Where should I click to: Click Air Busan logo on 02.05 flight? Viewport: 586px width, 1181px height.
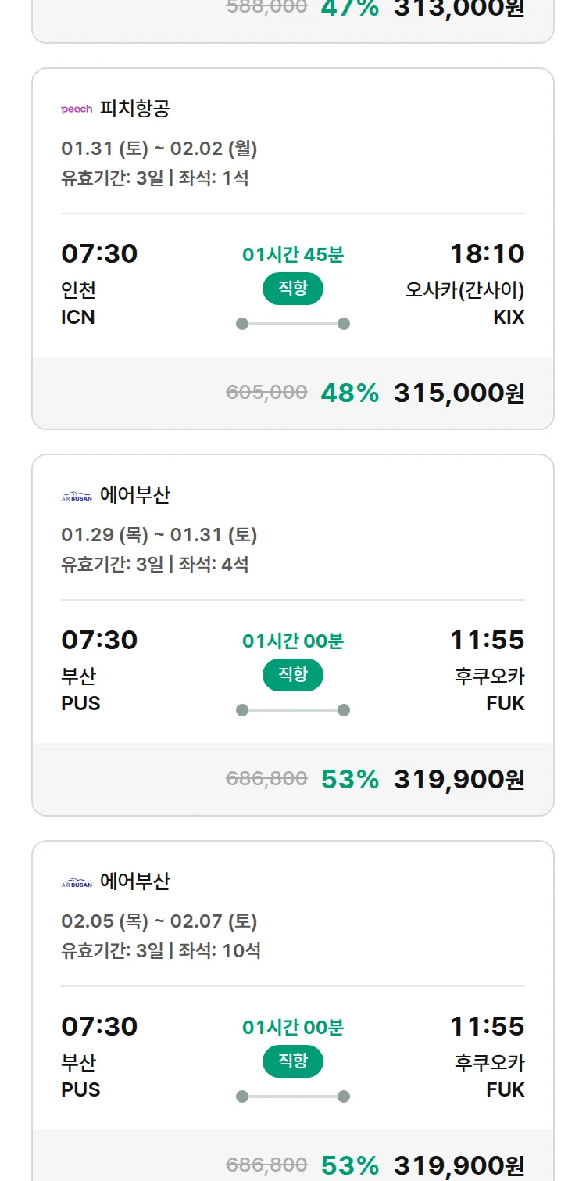(x=77, y=882)
